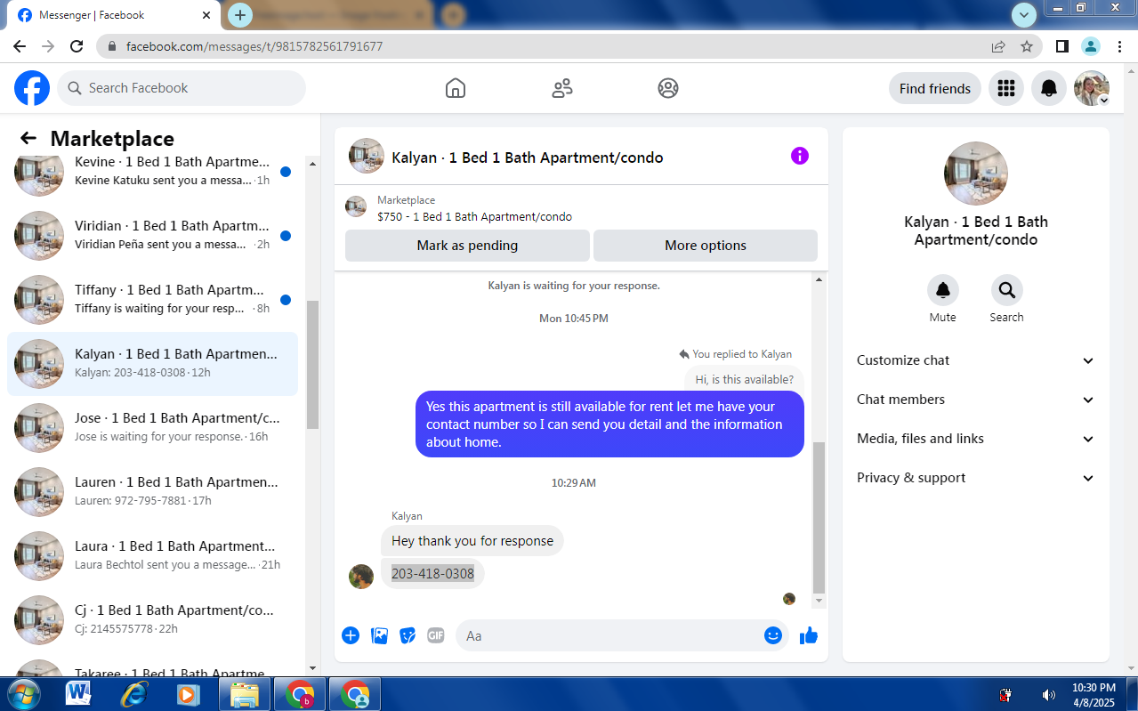
Task: Open Tiffany conversation in list
Action: tap(153, 299)
